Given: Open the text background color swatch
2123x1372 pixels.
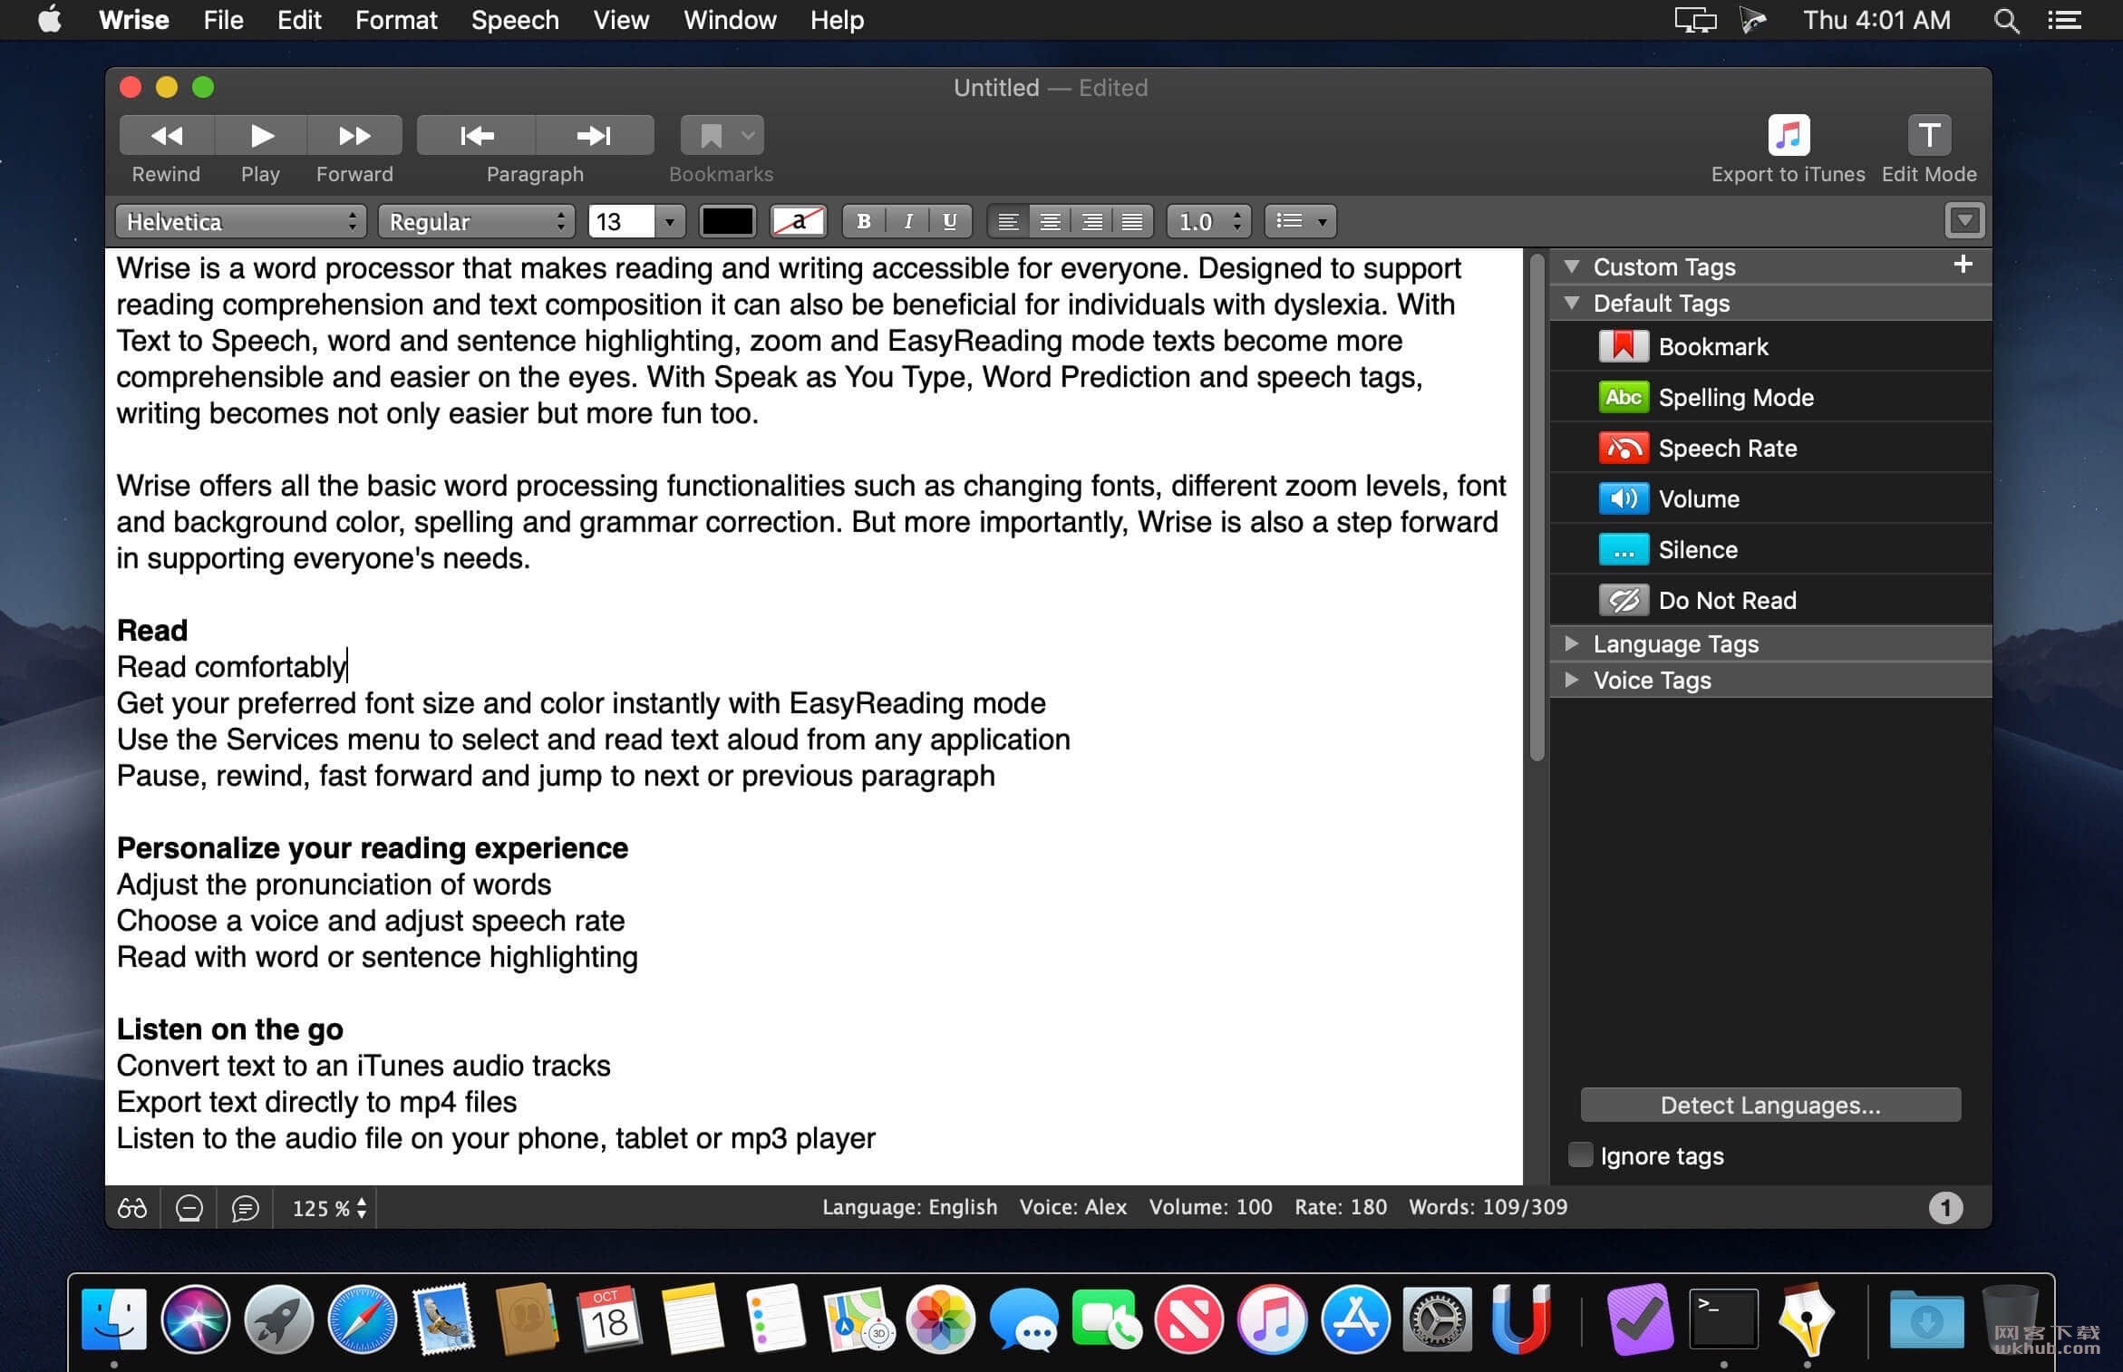Looking at the screenshot, I should 798,221.
